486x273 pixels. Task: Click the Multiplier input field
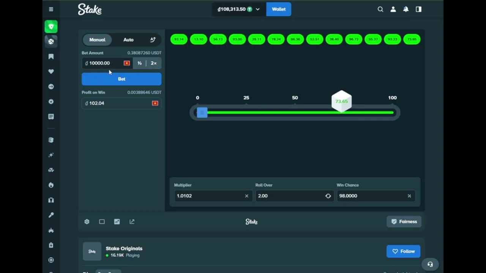[x=213, y=196]
